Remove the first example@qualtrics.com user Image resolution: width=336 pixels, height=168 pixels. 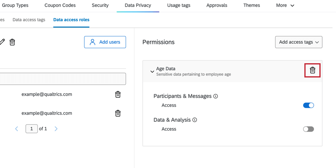[x=118, y=94]
